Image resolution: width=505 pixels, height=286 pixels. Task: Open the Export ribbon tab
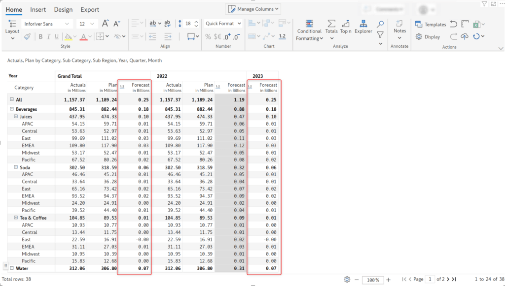[89, 9]
